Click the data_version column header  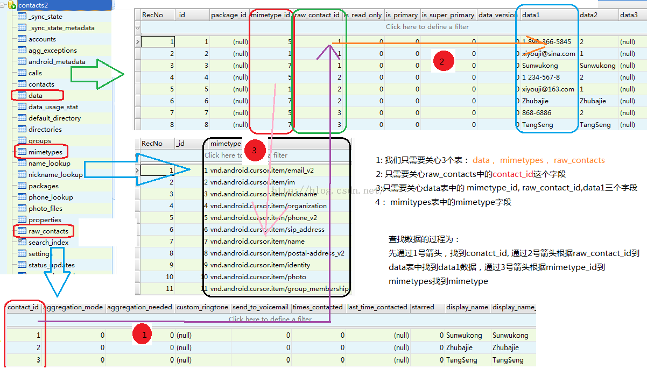click(497, 15)
